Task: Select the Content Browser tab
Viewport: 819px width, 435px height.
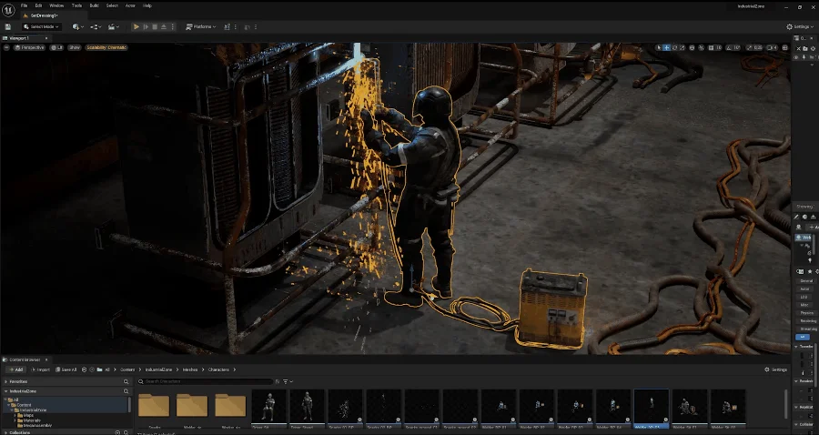Action: (x=24, y=359)
